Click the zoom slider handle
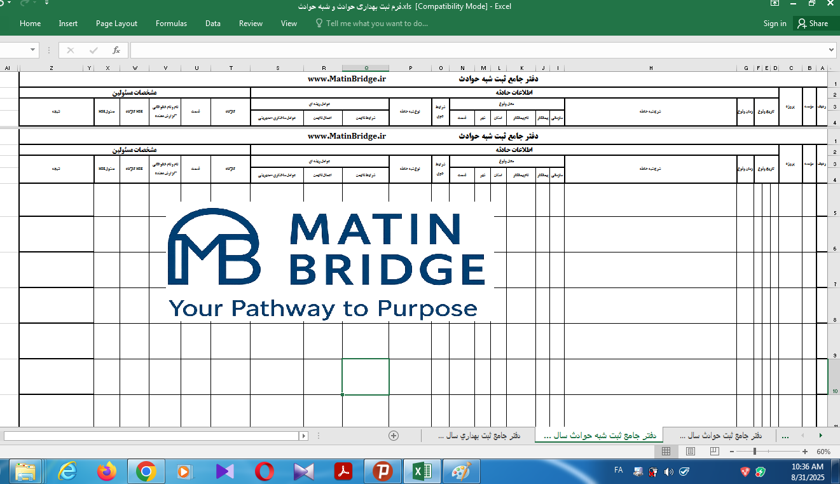840x484 pixels. tap(755, 452)
